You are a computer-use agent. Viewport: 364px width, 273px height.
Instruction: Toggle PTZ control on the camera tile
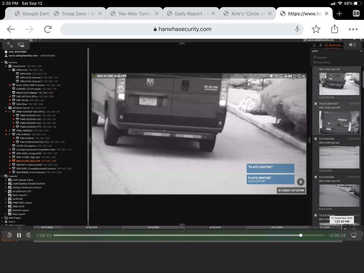tap(281, 76)
